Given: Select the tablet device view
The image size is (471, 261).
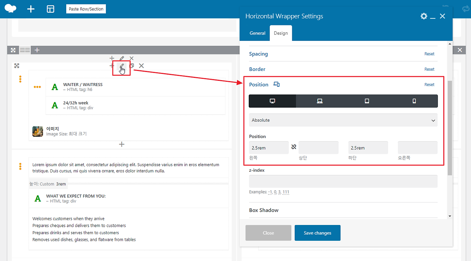Looking at the screenshot, I should tap(367, 101).
